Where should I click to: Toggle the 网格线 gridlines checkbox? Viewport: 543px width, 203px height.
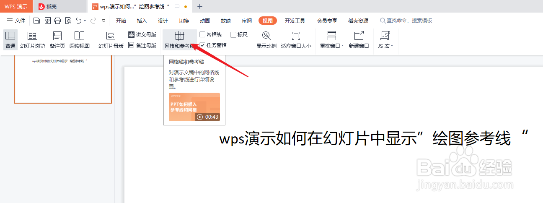tap(202, 35)
